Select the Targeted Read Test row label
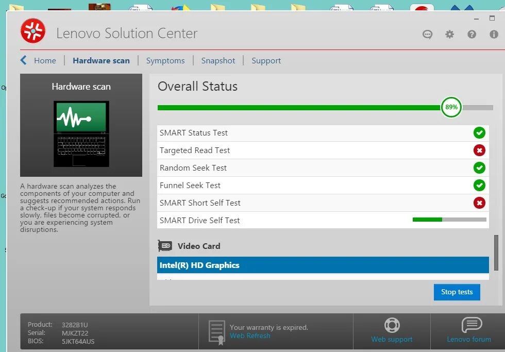The width and height of the screenshot is (505, 352). [x=195, y=150]
